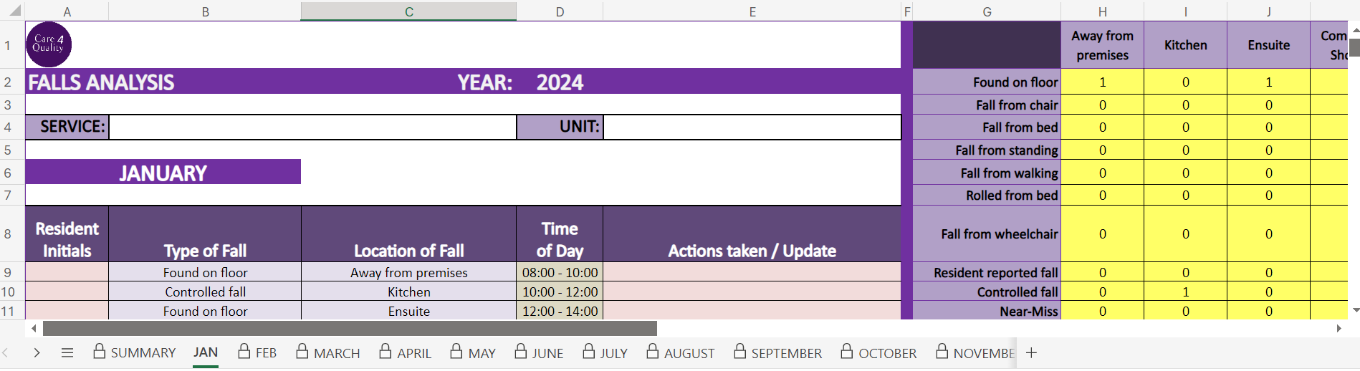Click the Care 4 Quality logo
Screen dimensions: 1360x371
click(49, 44)
